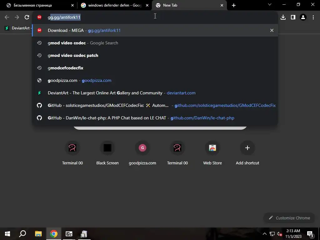
Task: Open DeviantArt bookmark in bookmarks bar
Action: click(17, 28)
